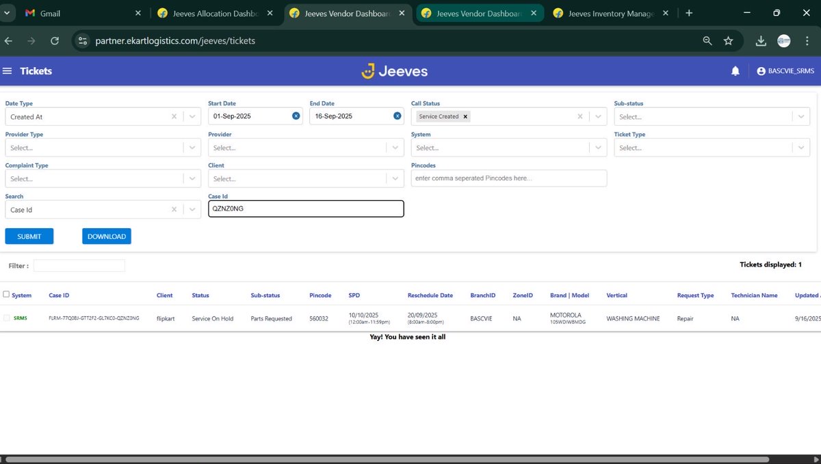
Task: Click the Start Date field 01-Sep-2025
Action: [255, 116]
